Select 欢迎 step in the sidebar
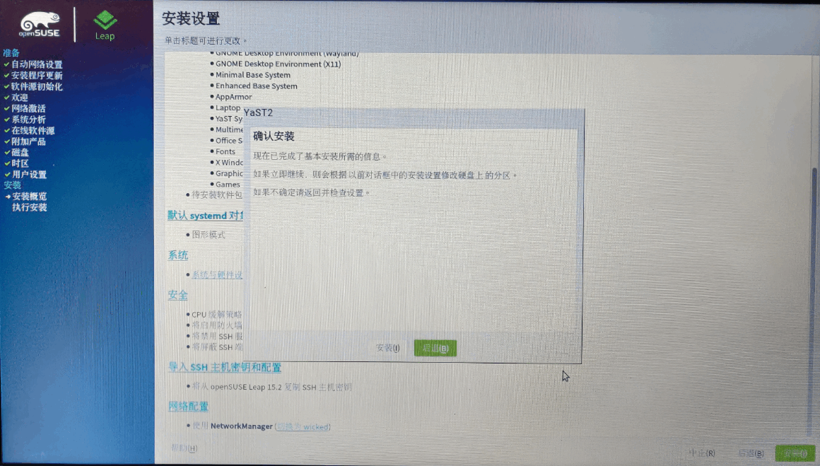The image size is (820, 466). (x=20, y=98)
